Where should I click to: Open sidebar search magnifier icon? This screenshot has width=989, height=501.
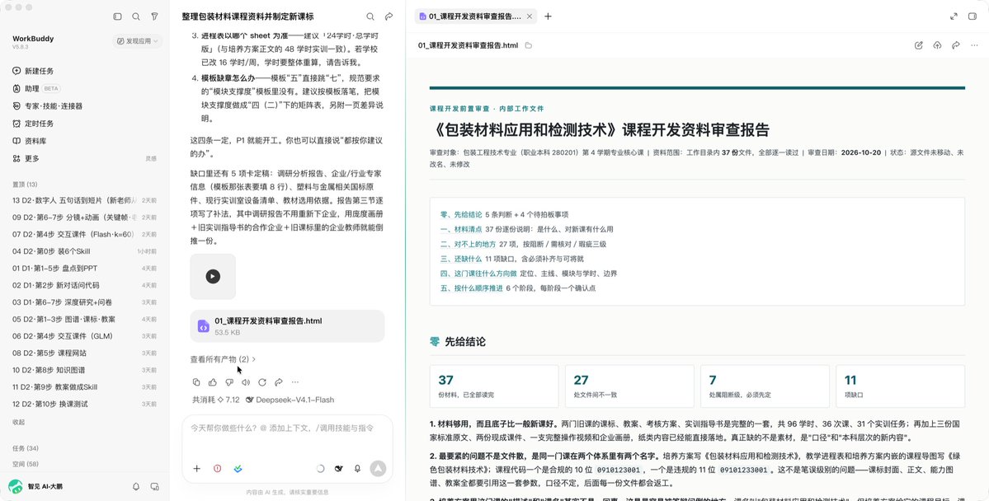[x=135, y=16]
